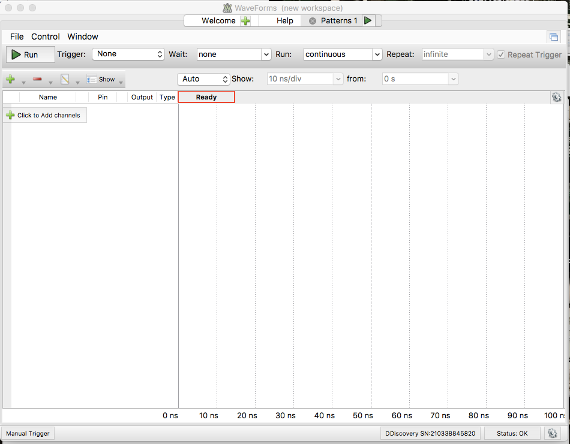Click the green plus on the Welcome tab

point(246,21)
